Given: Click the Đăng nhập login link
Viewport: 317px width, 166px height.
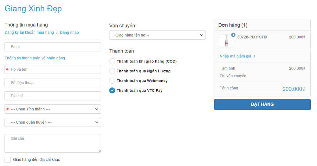Looking at the screenshot, I should point(69,33).
